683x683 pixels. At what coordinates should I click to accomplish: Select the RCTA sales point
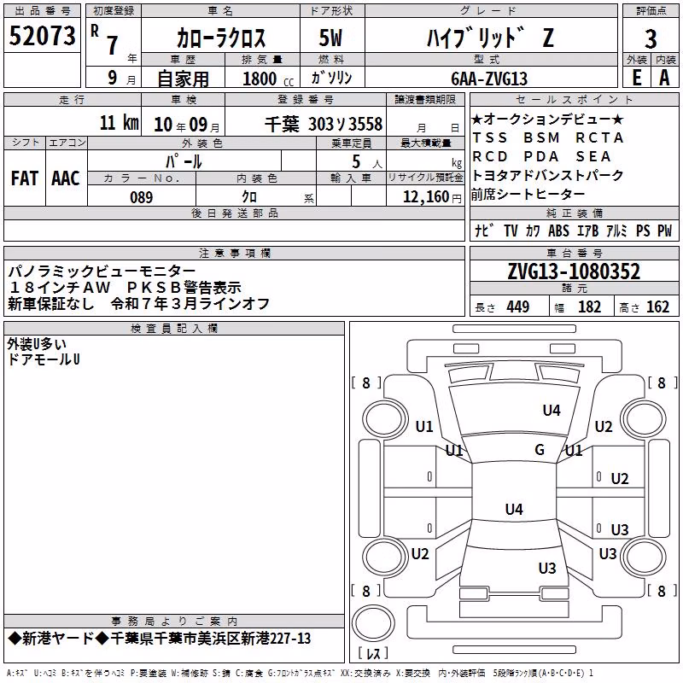pyautogui.click(x=600, y=137)
